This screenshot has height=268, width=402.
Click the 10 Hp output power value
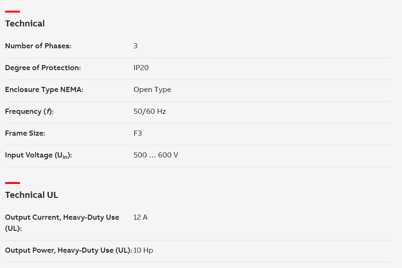(143, 250)
